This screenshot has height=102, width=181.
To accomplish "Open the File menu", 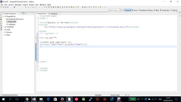I will click(2, 5).
